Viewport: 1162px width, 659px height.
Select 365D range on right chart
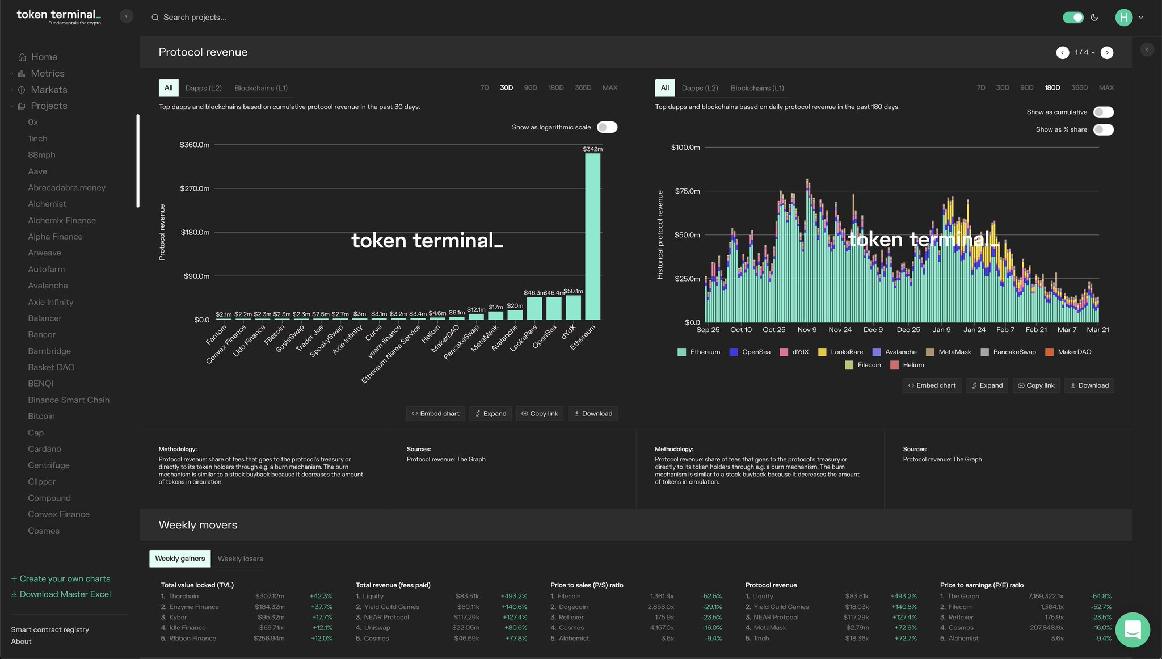coord(1079,88)
